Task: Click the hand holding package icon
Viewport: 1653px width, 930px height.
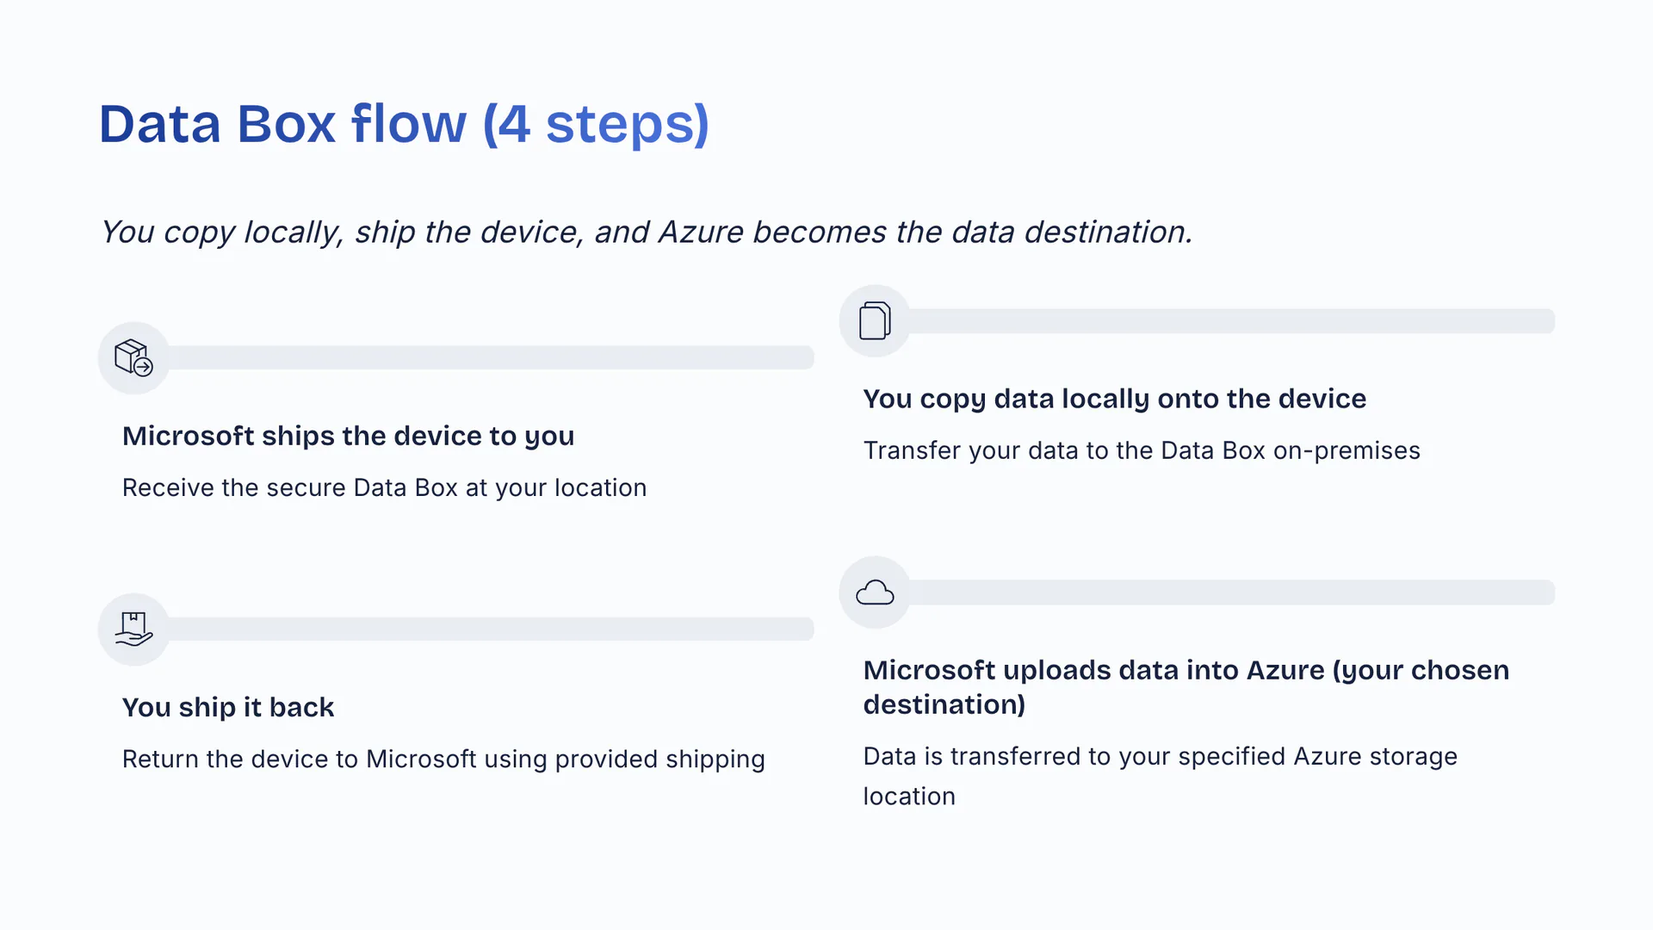Action: [x=133, y=629]
